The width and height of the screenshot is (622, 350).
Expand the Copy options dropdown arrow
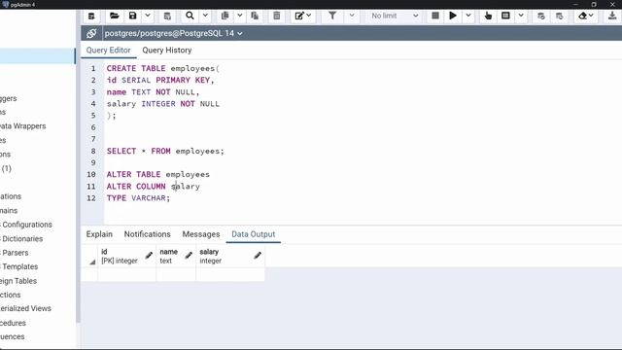coord(240,16)
